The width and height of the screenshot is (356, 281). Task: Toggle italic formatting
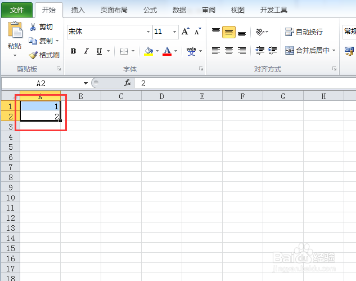click(x=86, y=51)
